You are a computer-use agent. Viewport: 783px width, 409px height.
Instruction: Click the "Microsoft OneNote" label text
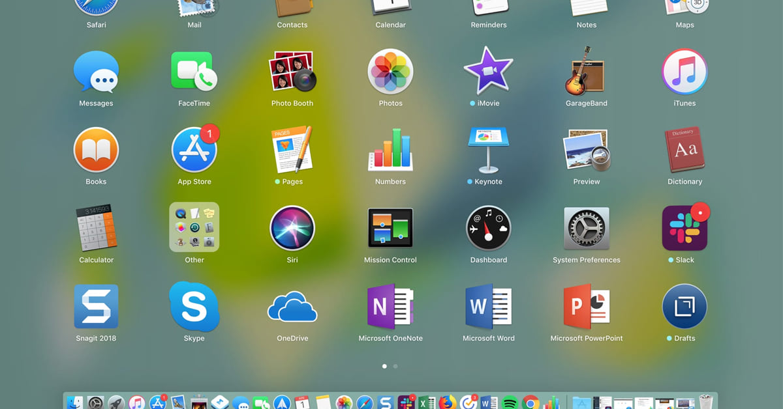[390, 338]
